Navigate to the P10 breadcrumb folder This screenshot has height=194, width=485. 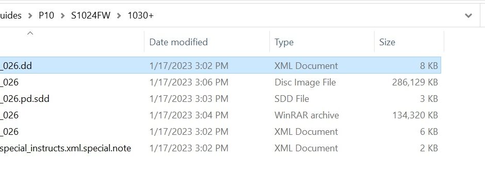click(x=46, y=15)
